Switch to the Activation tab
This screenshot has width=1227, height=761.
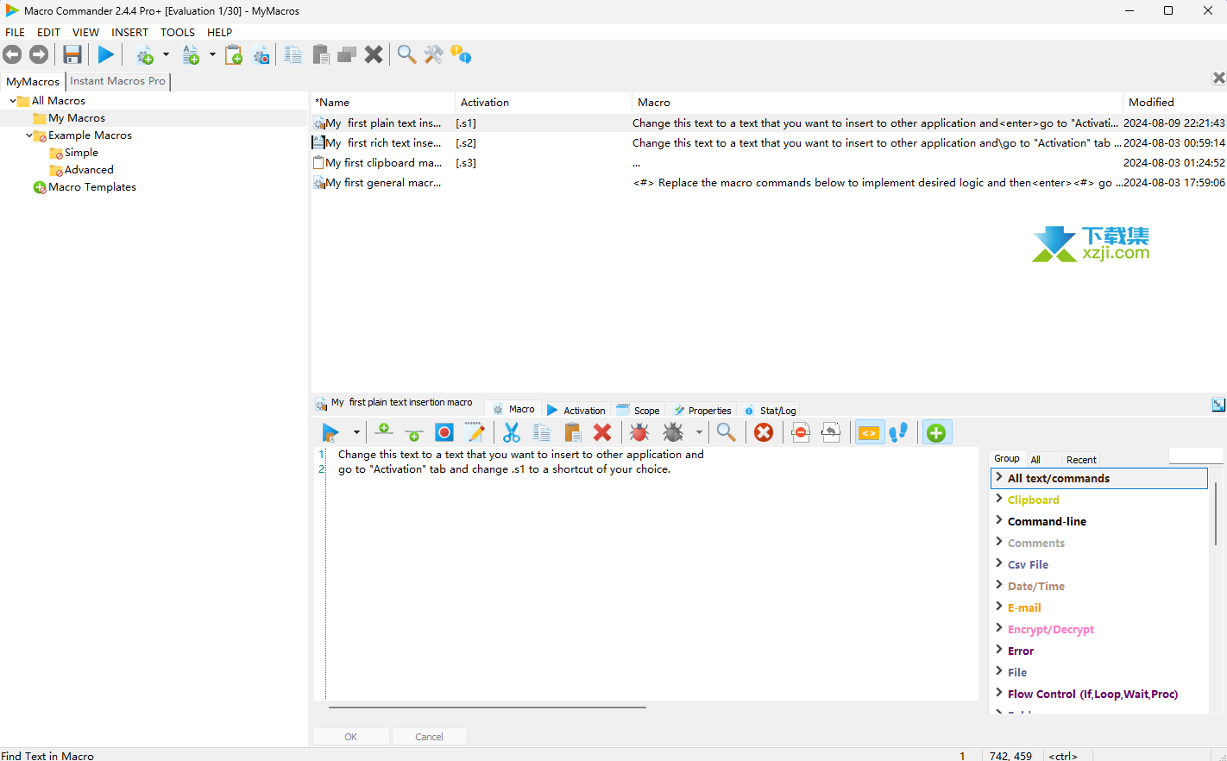tap(576, 410)
